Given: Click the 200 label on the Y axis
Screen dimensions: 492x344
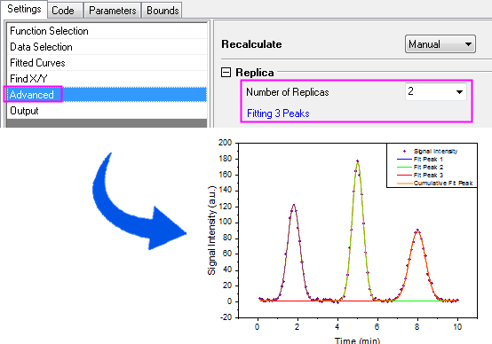Looking at the screenshot, I should coord(225,143).
